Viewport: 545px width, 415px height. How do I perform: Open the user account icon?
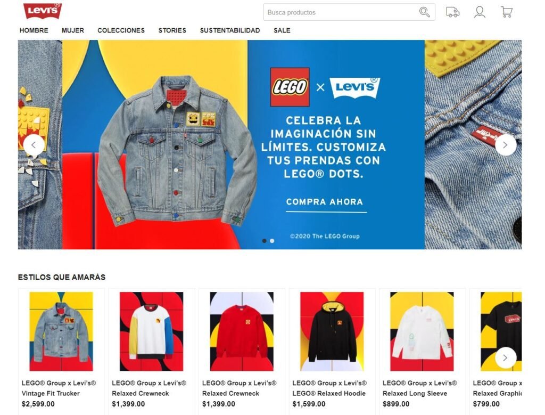pos(480,12)
